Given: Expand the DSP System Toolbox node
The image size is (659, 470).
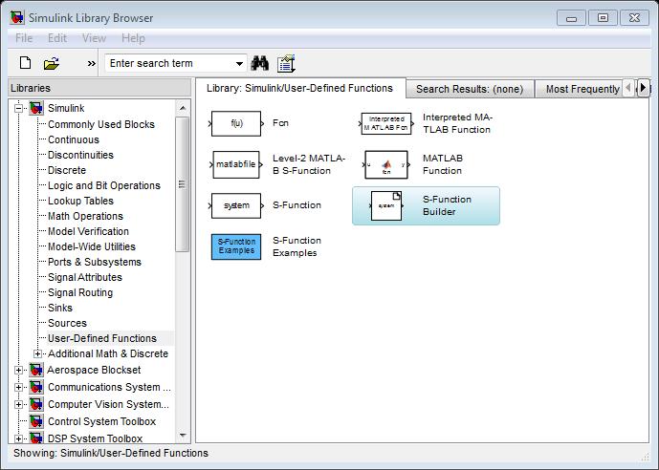Looking at the screenshot, I should (x=18, y=438).
